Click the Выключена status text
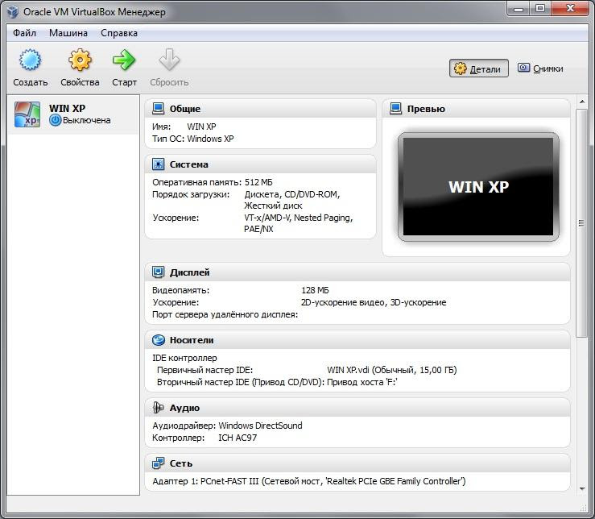 point(86,120)
